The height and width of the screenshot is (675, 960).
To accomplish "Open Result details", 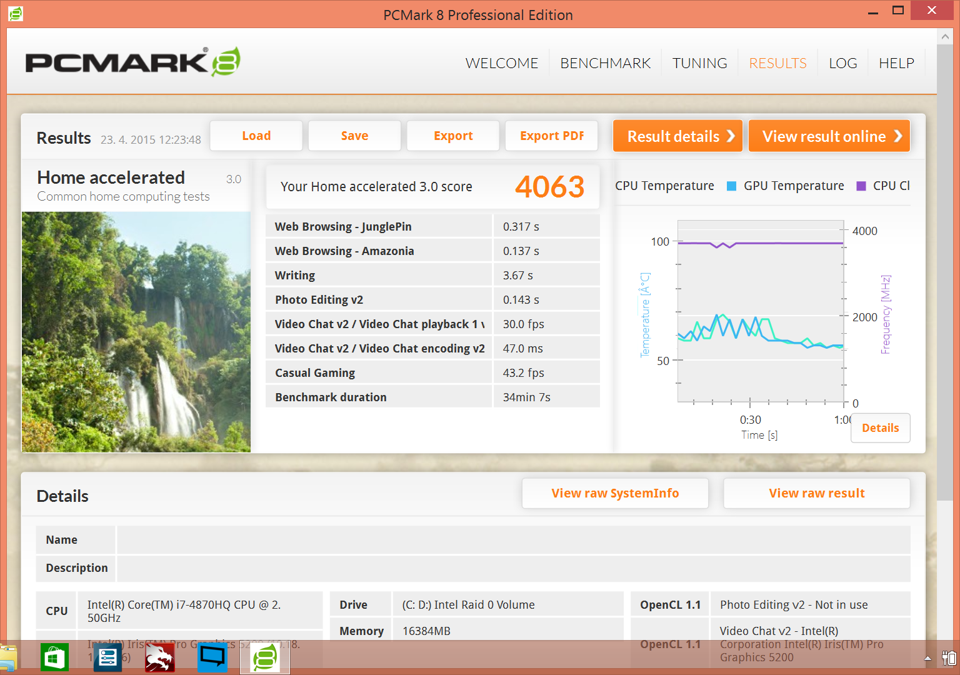I will pyautogui.click(x=677, y=136).
